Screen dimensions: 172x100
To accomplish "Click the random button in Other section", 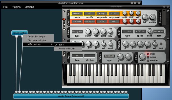I will tap(148, 61).
